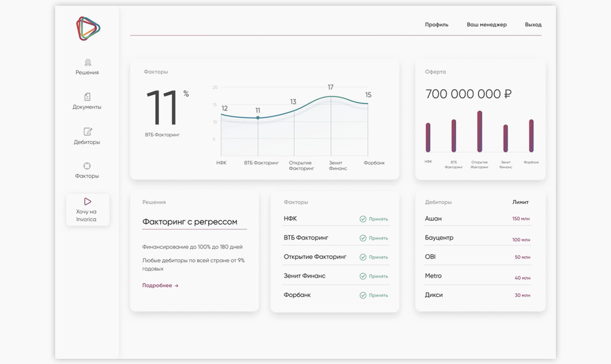
Task: Click the Открытие Факторинг name in the Факторы list
Action: [315, 257]
